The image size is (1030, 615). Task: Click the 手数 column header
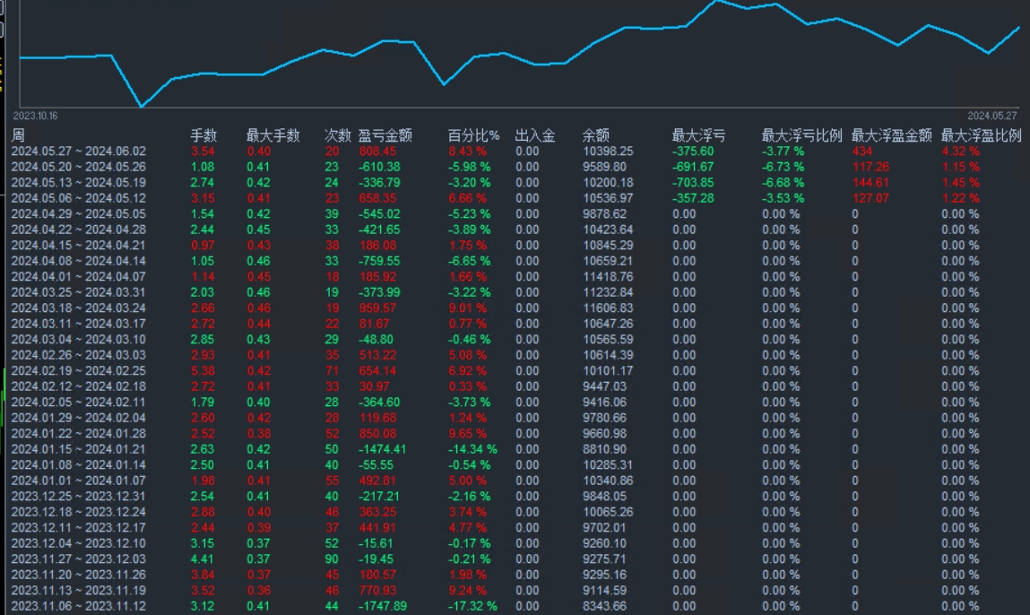203,135
